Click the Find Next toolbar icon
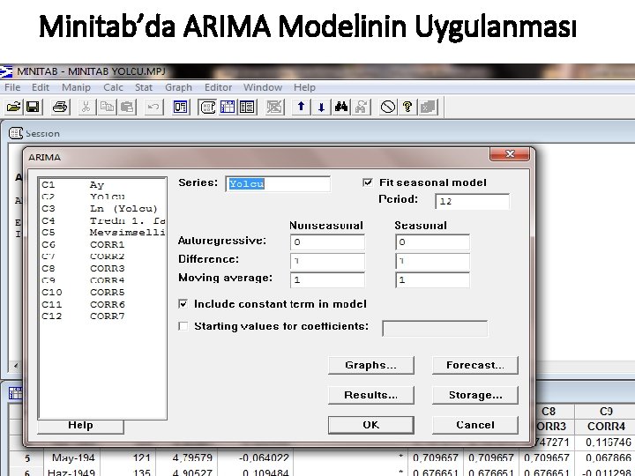This screenshot has width=635, height=476. click(362, 107)
